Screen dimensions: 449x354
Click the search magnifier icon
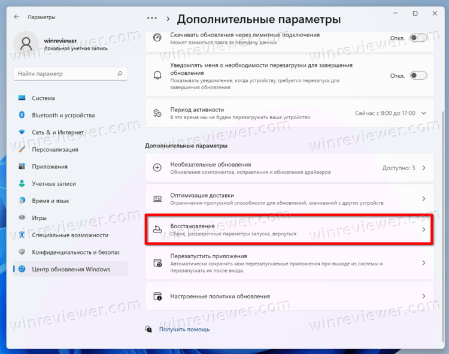pyautogui.click(x=120, y=74)
